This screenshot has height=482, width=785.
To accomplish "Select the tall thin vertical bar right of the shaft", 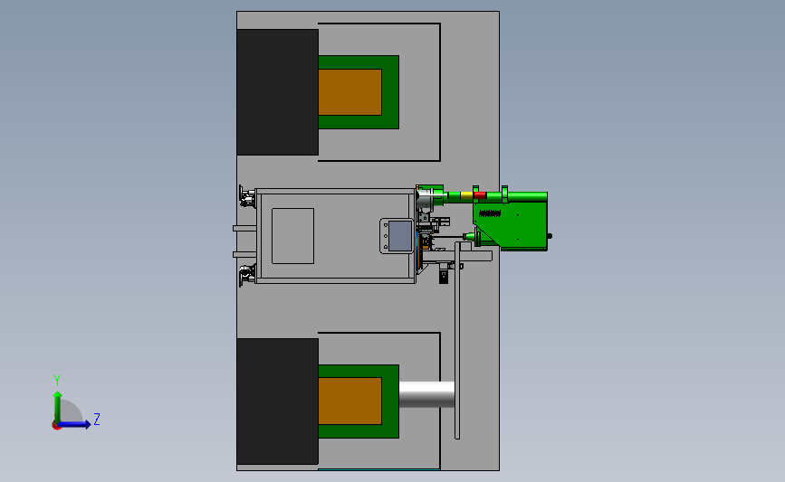I will pyautogui.click(x=457, y=341).
